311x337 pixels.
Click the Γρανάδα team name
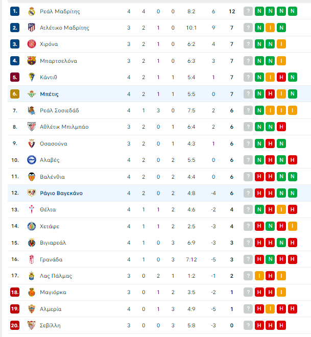[51, 259]
